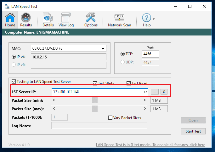Click the Packet Size (min) 1 MB value
The height and width of the screenshot is (152, 215).
coord(159,100)
